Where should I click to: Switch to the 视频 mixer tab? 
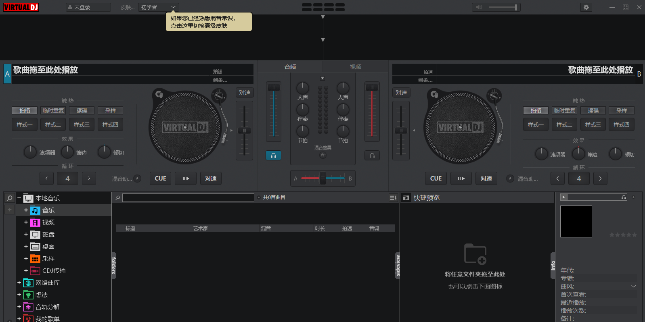coord(355,67)
